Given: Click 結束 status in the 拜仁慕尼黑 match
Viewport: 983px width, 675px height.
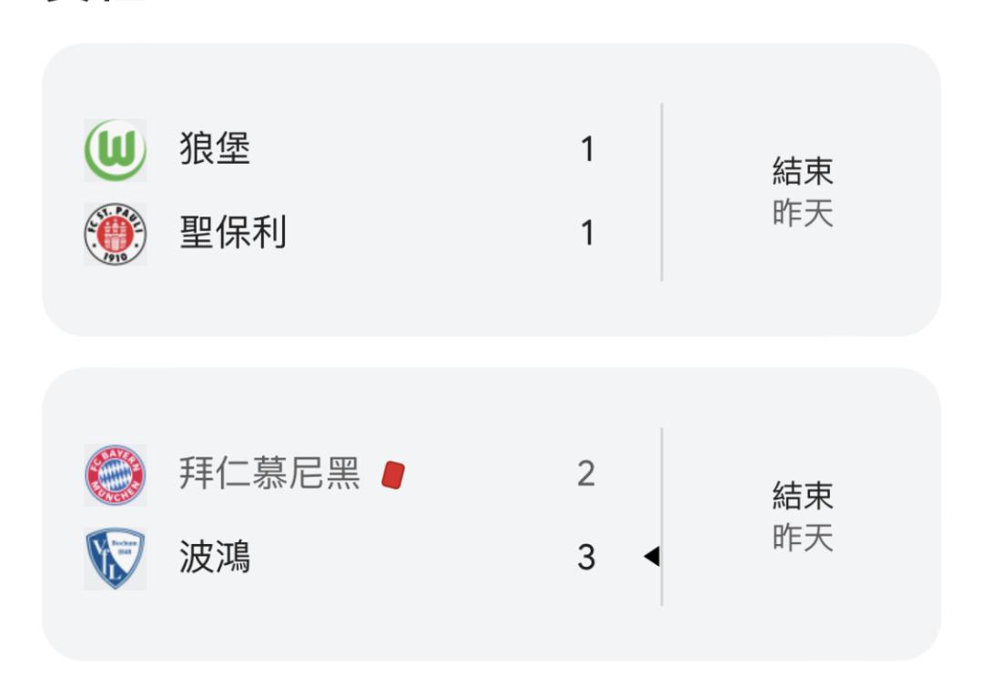Looking at the screenshot, I should (803, 496).
